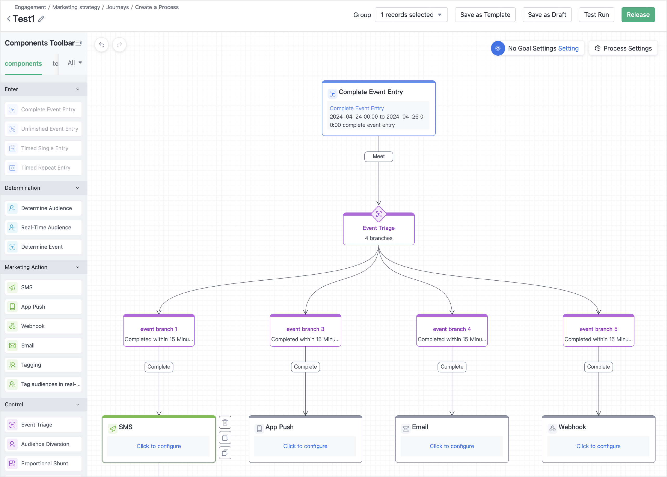The width and height of the screenshot is (667, 477).
Task: Click the redo arrow on canvas
Action: pos(119,45)
